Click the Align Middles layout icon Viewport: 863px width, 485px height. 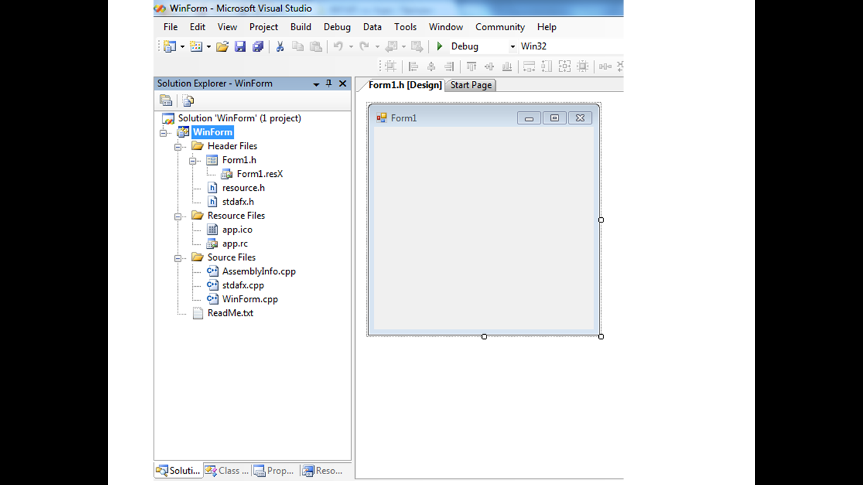(489, 66)
